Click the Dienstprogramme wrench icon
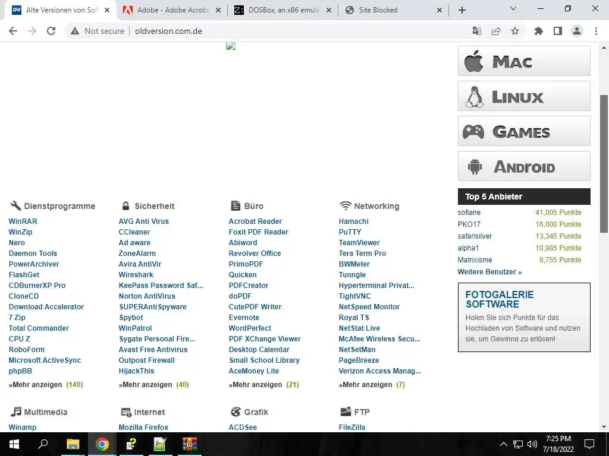Viewport: 609px width, 456px height. (15, 205)
